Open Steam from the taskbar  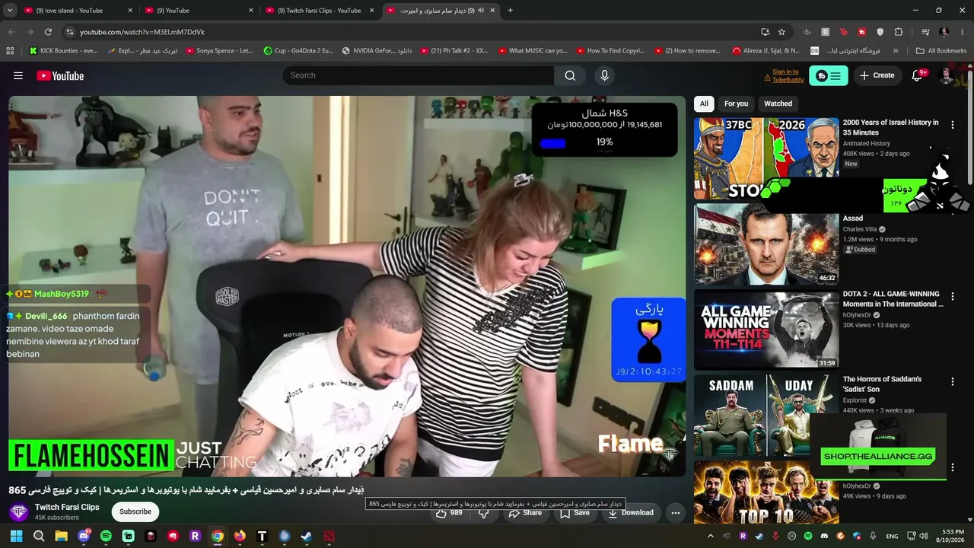coord(307,536)
